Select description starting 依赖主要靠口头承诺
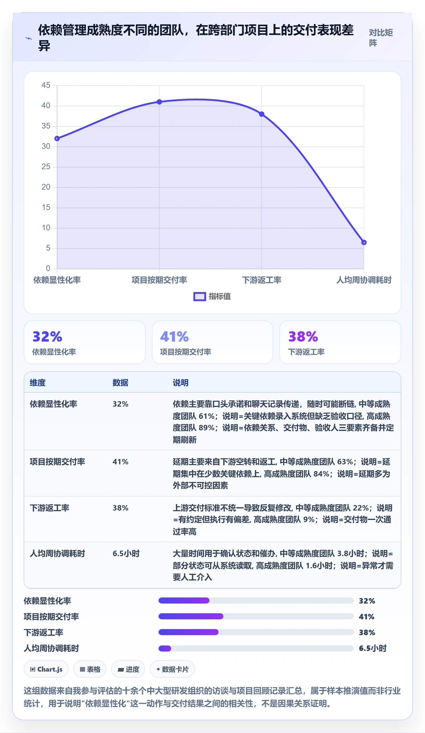 pyautogui.click(x=283, y=422)
